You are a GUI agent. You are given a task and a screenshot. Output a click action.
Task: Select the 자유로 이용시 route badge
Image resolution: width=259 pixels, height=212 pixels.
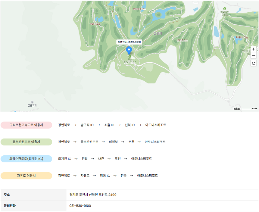pos(26,176)
